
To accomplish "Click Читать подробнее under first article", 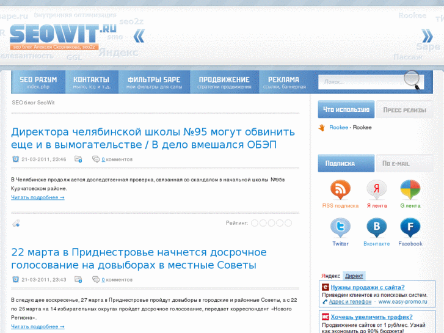I will point(38,197).
